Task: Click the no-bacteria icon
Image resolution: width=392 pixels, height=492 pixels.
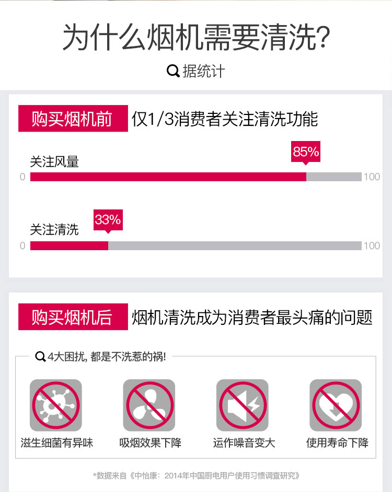Action: tap(55, 405)
